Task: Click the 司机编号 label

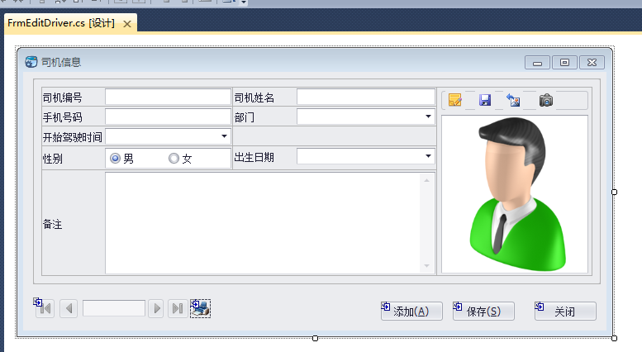Action: tap(62, 98)
